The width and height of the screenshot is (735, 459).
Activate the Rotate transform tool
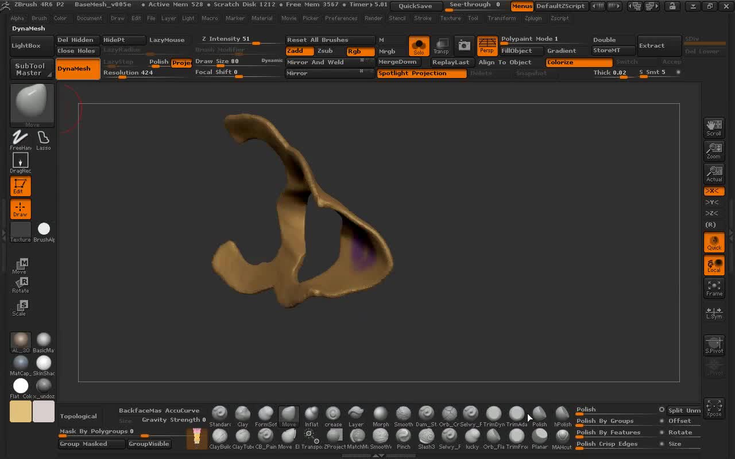click(21, 285)
